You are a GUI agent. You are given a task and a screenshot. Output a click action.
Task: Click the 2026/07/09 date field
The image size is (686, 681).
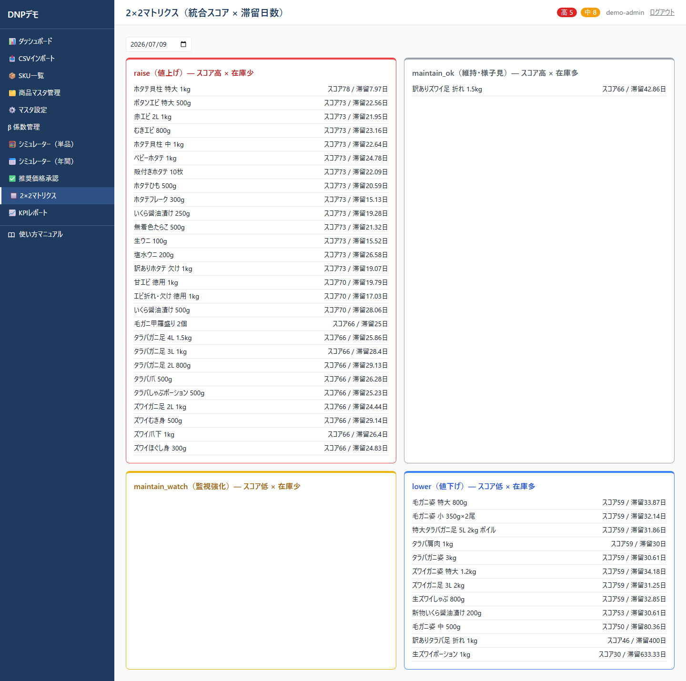coord(159,44)
